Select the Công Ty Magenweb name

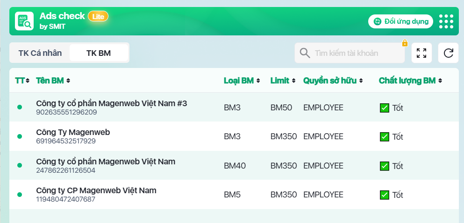point(73,132)
